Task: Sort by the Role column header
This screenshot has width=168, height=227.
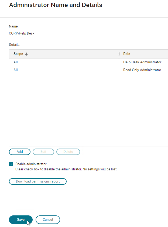Action: (126, 54)
